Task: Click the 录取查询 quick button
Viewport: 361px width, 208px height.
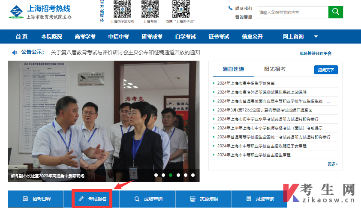Action: [x=259, y=199]
